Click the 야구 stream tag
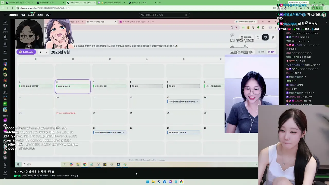This screenshot has height=185, width=329. tap(24, 176)
